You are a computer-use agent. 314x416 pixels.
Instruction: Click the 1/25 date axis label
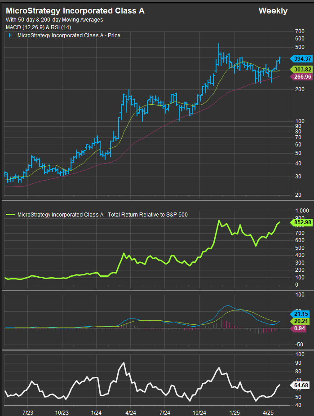[x=234, y=412]
